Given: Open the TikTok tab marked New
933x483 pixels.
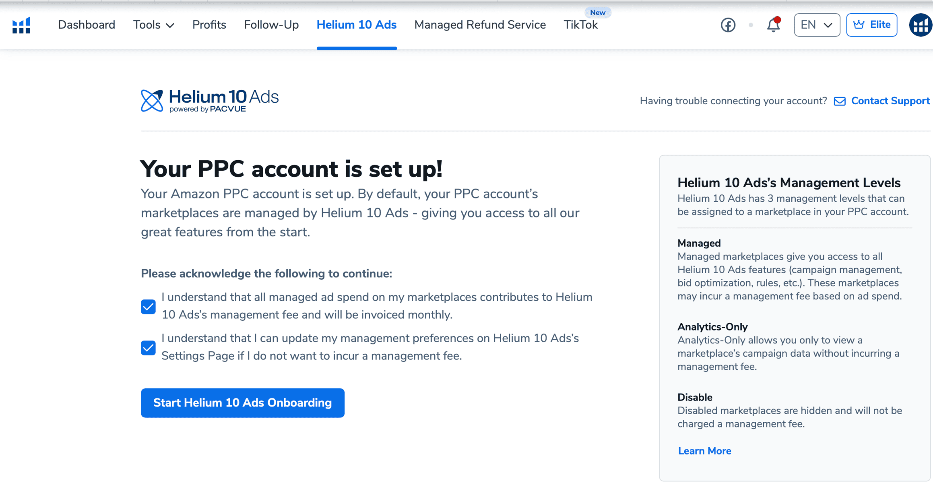Looking at the screenshot, I should click(x=580, y=25).
